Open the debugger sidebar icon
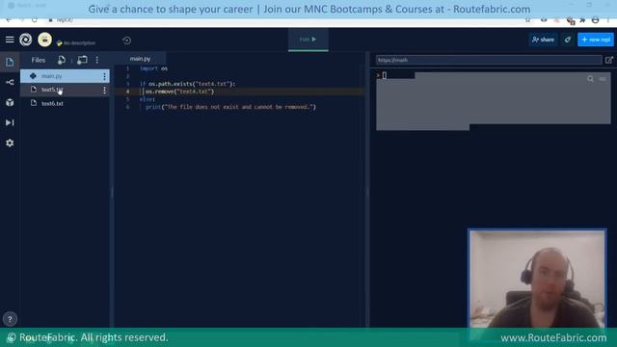This screenshot has width=617, height=347. (x=10, y=122)
